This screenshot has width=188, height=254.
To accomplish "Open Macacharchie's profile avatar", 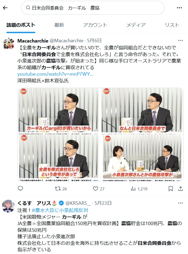I will point(9,43).
